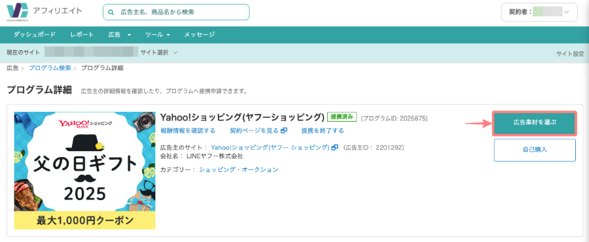Click external link icon beside 広告主のサイト link
The width and height of the screenshot is (589, 242).
(334, 147)
